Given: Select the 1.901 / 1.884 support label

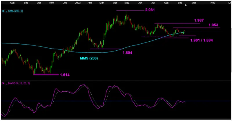Looking at the screenshot, I should (x=202, y=40).
